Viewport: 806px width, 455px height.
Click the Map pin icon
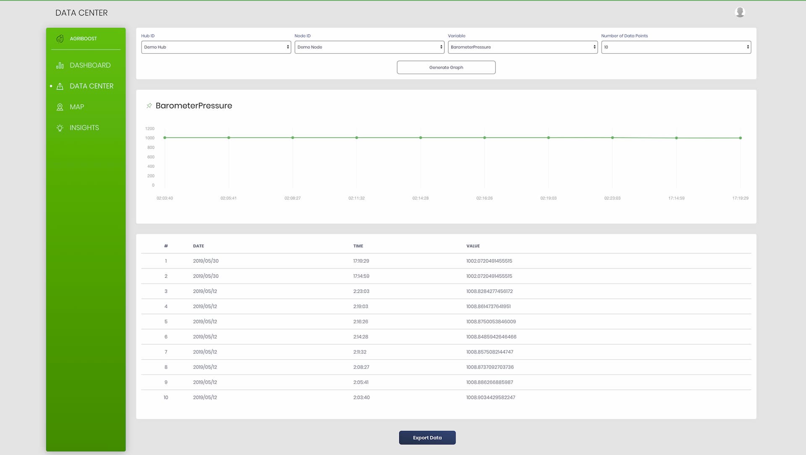tap(60, 107)
